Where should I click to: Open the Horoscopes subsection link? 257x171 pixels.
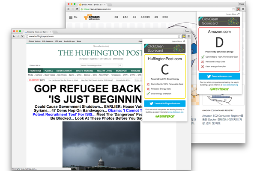tap(116, 75)
